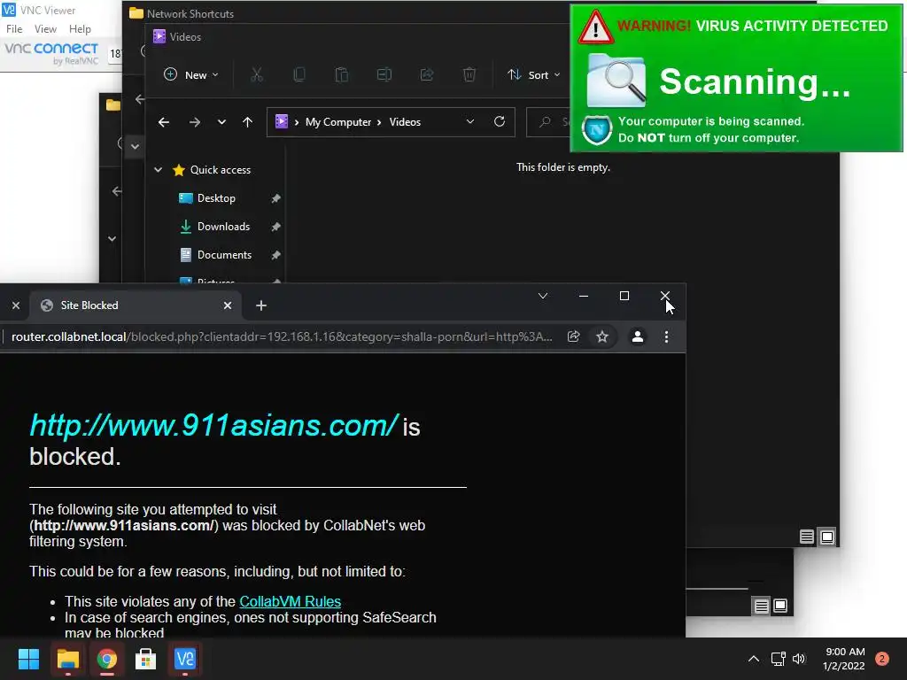Open the CollabVM Rules link
The image size is (907, 680).
pyautogui.click(x=290, y=601)
